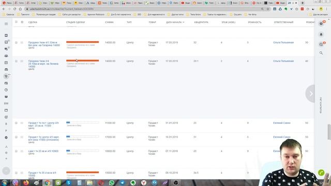Check the Ленина 14000 deal row
Image resolution: width=331 pixels, height=186 pixels.
point(16,61)
